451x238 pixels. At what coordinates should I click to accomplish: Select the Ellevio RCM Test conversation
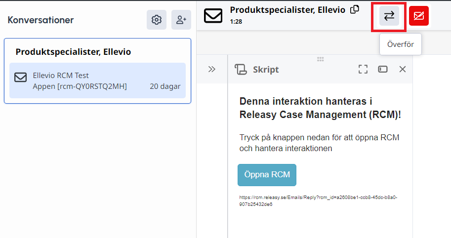coord(97,80)
